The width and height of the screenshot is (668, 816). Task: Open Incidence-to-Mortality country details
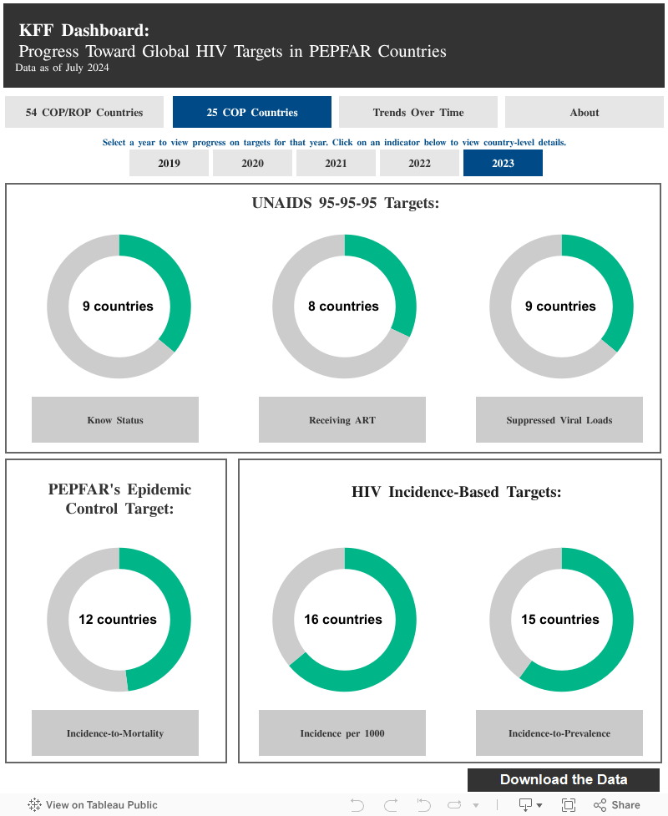pos(115,733)
